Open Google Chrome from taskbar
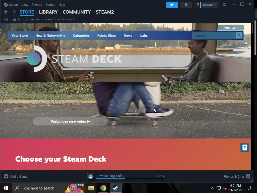This screenshot has height=193, width=257. click(x=103, y=188)
